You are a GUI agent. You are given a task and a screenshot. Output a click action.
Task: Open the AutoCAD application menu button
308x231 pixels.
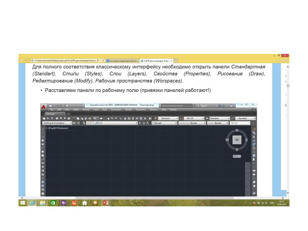click(44, 107)
